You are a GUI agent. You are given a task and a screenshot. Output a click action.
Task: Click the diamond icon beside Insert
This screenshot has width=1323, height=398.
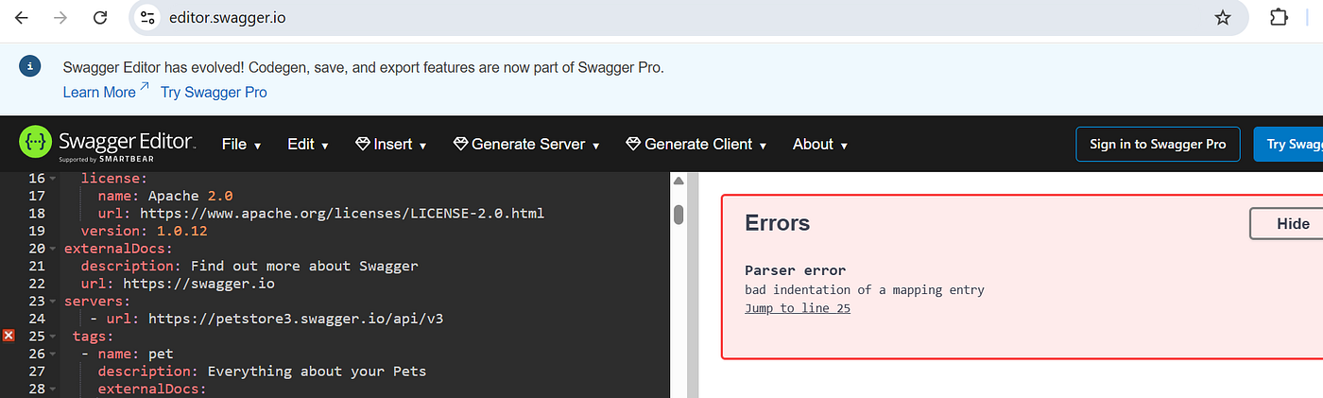tap(362, 144)
